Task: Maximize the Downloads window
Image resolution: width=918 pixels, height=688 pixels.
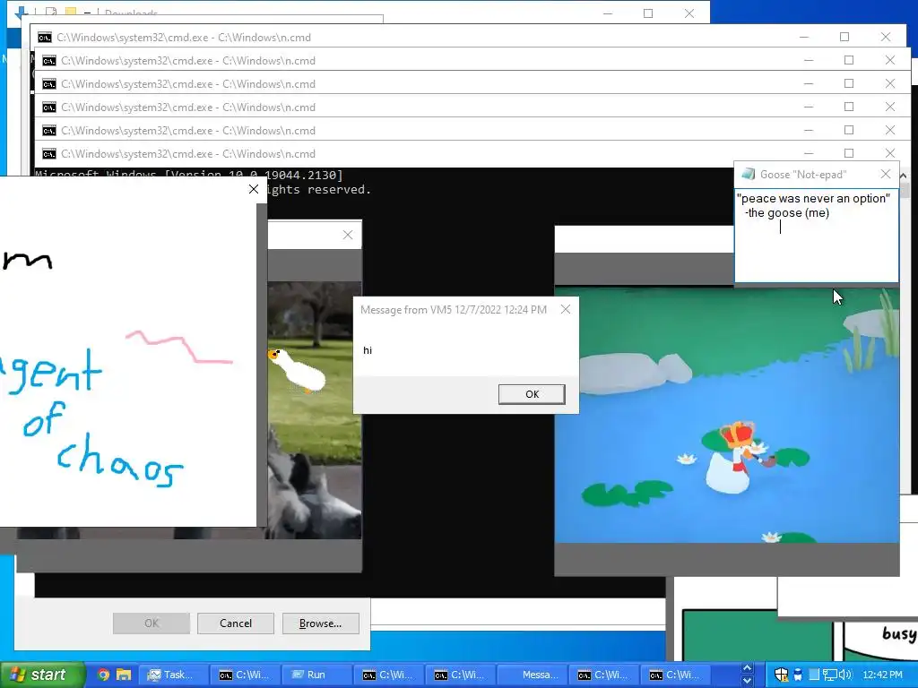Action: (x=648, y=13)
